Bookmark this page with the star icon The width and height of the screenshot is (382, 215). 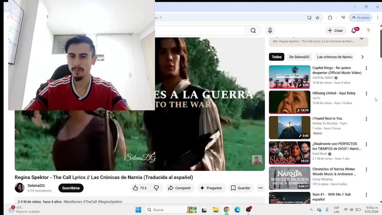pos(318,18)
